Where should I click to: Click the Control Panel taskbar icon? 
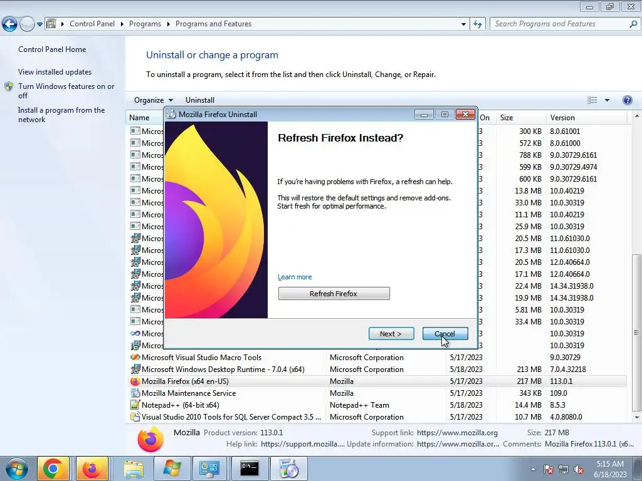pyautogui.click(x=209, y=468)
